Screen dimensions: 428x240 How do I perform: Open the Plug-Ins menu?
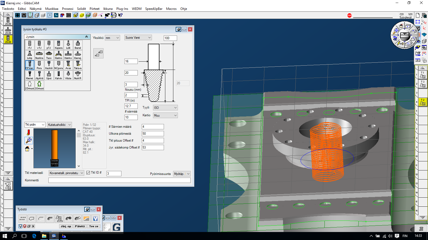[122, 9]
